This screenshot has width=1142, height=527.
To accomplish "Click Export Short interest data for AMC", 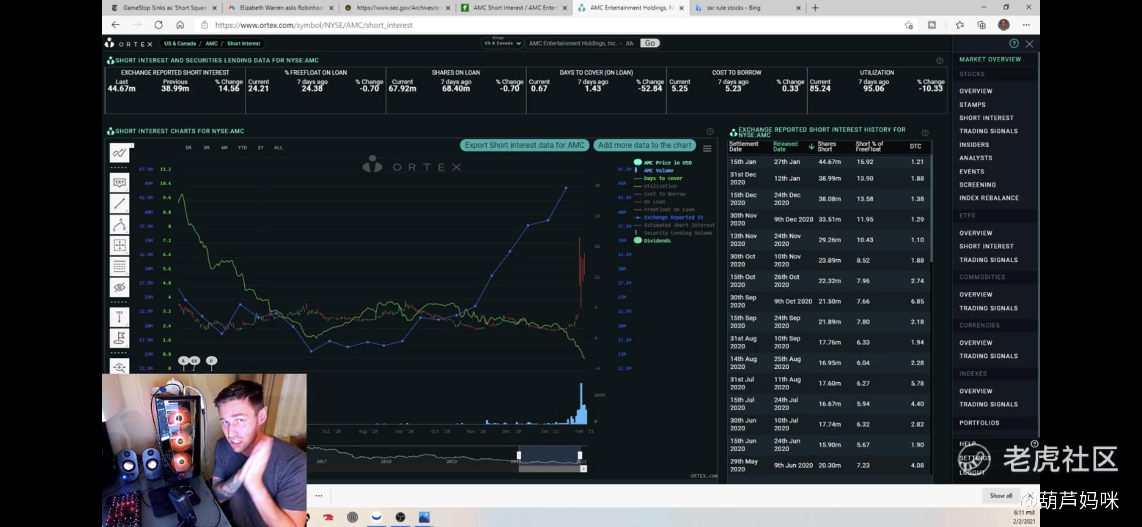I will click(524, 145).
